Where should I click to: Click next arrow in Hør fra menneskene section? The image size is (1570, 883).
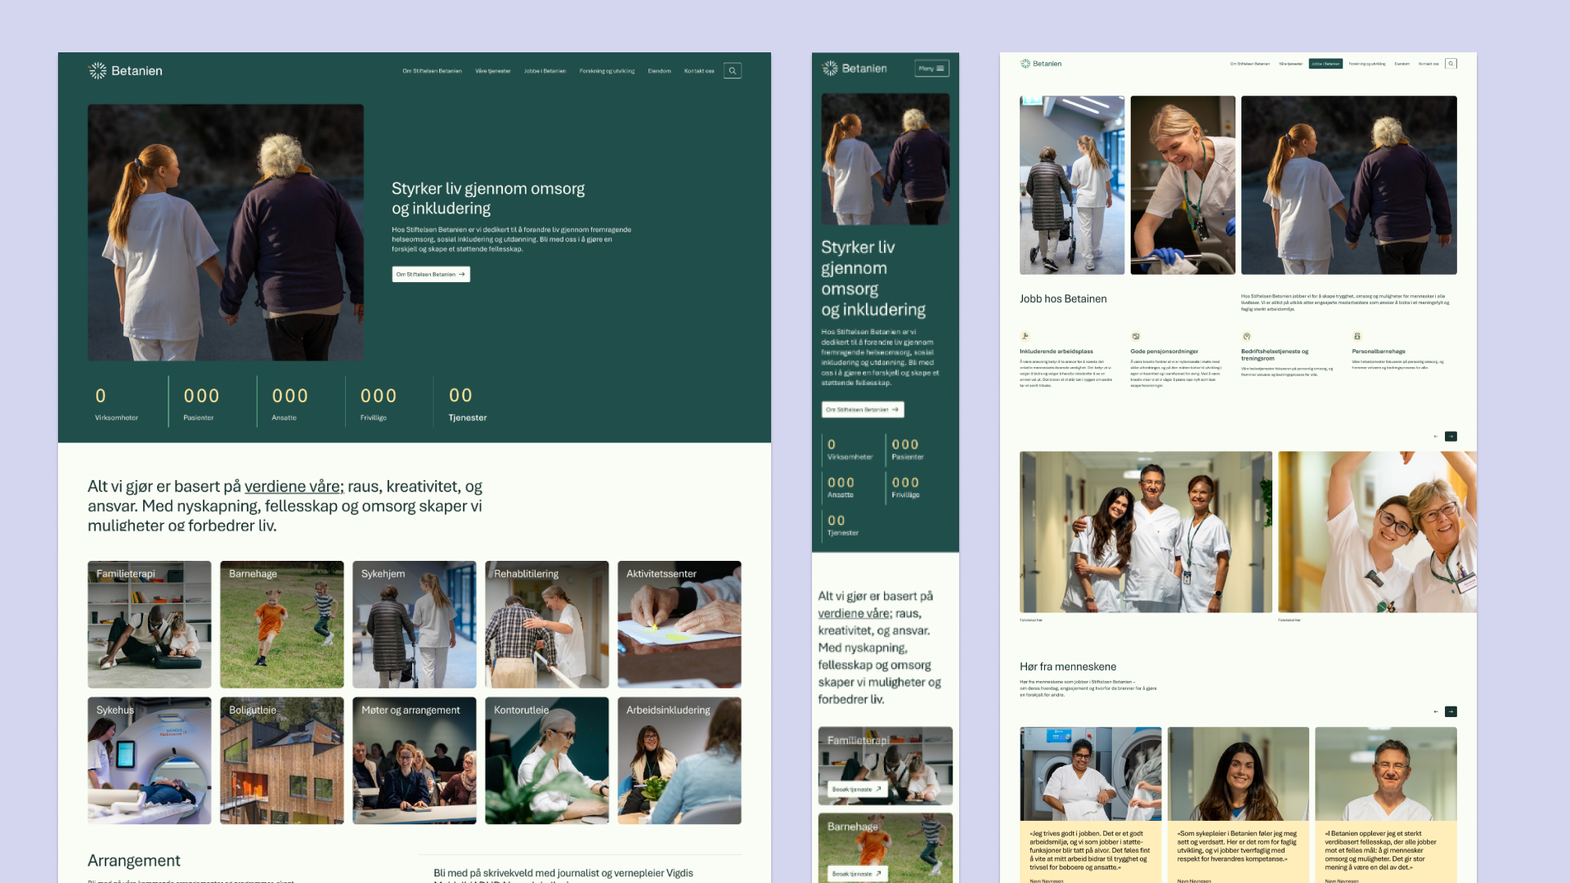(x=1451, y=711)
